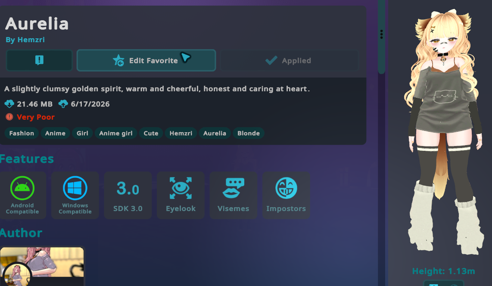Select the Fashion tag
The image size is (492, 286).
pos(22,133)
